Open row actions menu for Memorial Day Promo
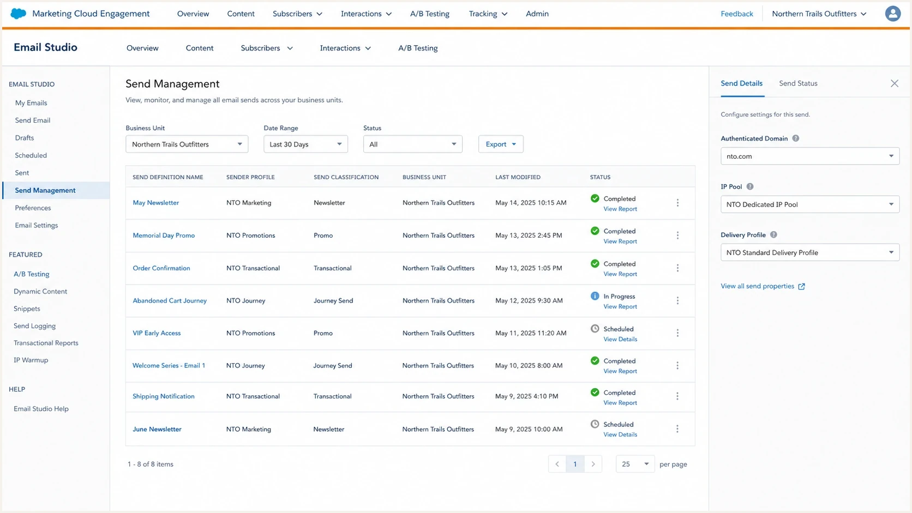Screen dimensions: 912x513 (x=677, y=236)
